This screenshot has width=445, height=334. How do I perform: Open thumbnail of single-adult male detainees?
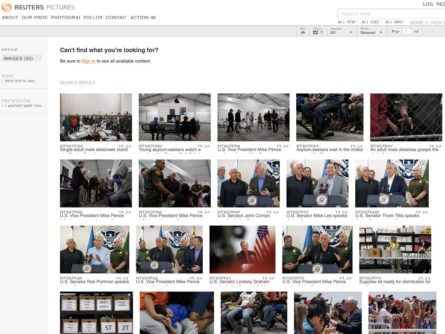(96, 117)
